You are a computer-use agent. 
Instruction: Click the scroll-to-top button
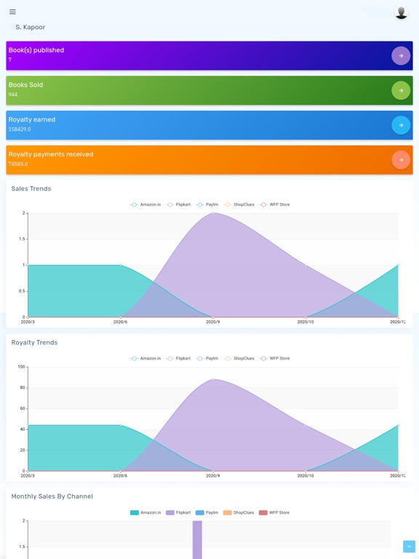click(409, 546)
